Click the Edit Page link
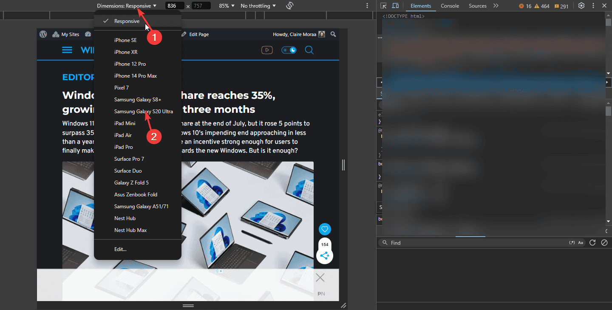The width and height of the screenshot is (612, 310). click(x=195, y=34)
